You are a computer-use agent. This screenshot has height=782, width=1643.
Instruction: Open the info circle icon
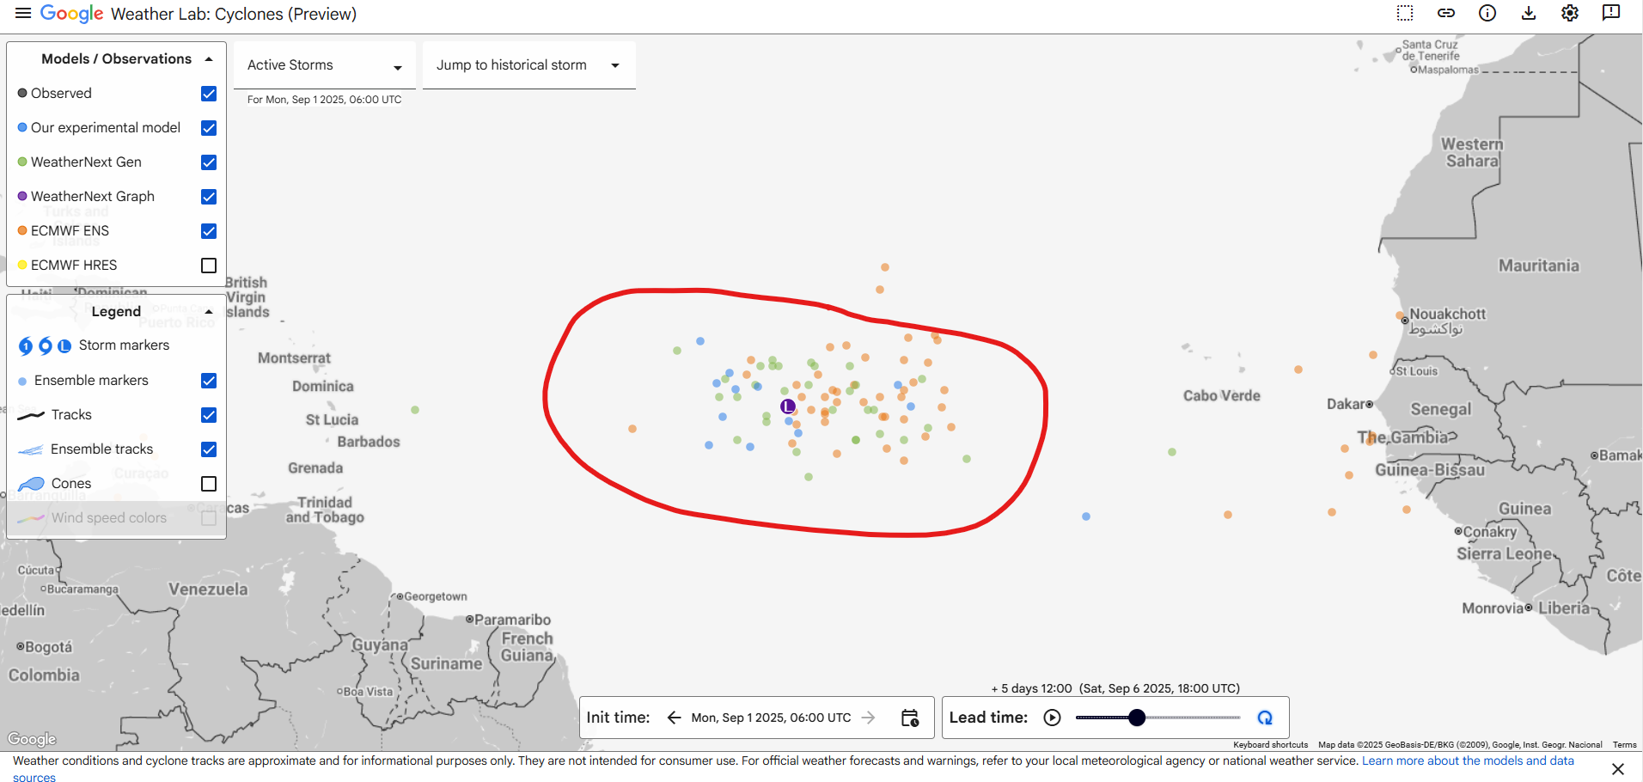click(1487, 13)
